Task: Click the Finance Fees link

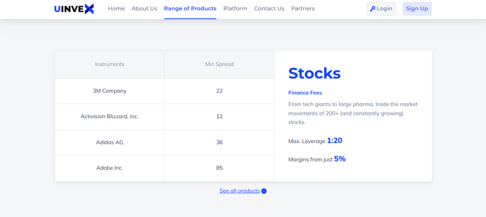Action: click(305, 93)
